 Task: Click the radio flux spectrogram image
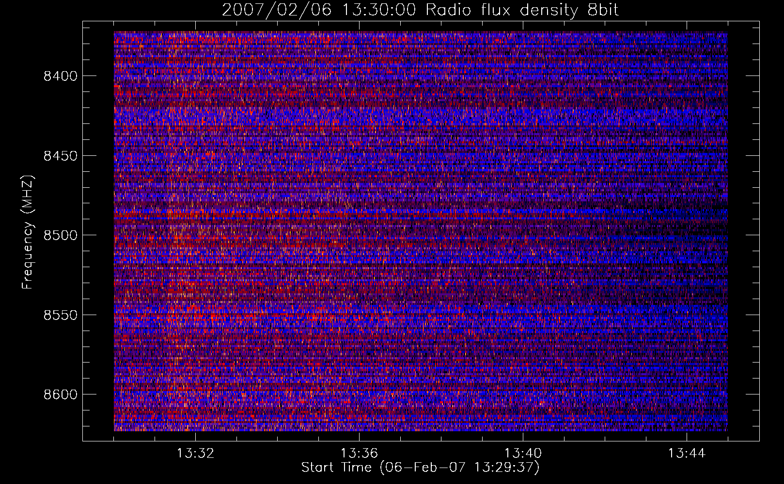click(421, 231)
